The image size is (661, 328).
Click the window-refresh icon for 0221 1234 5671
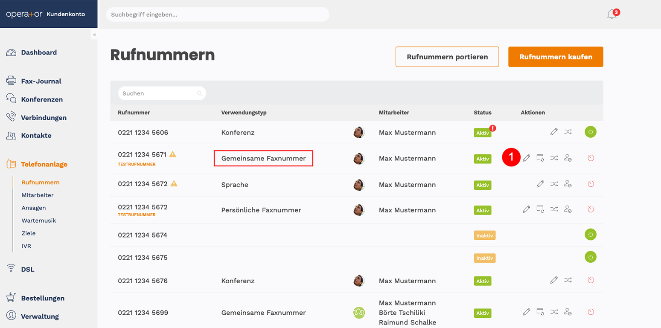point(540,158)
